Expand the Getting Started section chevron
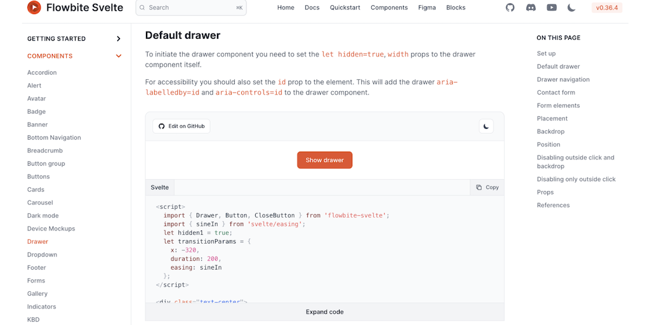This screenshot has height=325, width=650. 118,39
